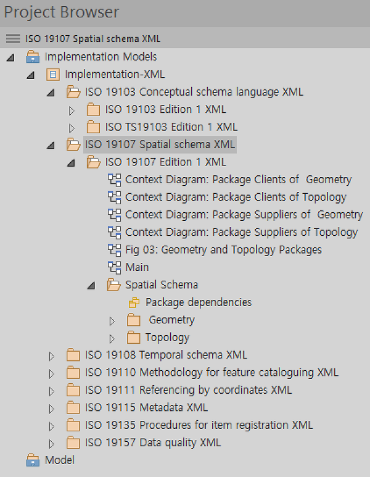This screenshot has width=370, height=477.
Task: Click the ISO 19103 Edition 1 XML folder icon
Action: tap(93, 109)
